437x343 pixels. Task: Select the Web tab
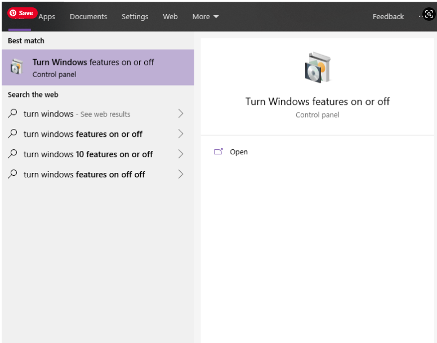click(170, 17)
